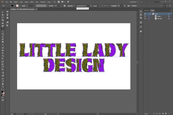
Task: Click the GPU rocket icon in menu bar
Action: [x=68, y=2]
